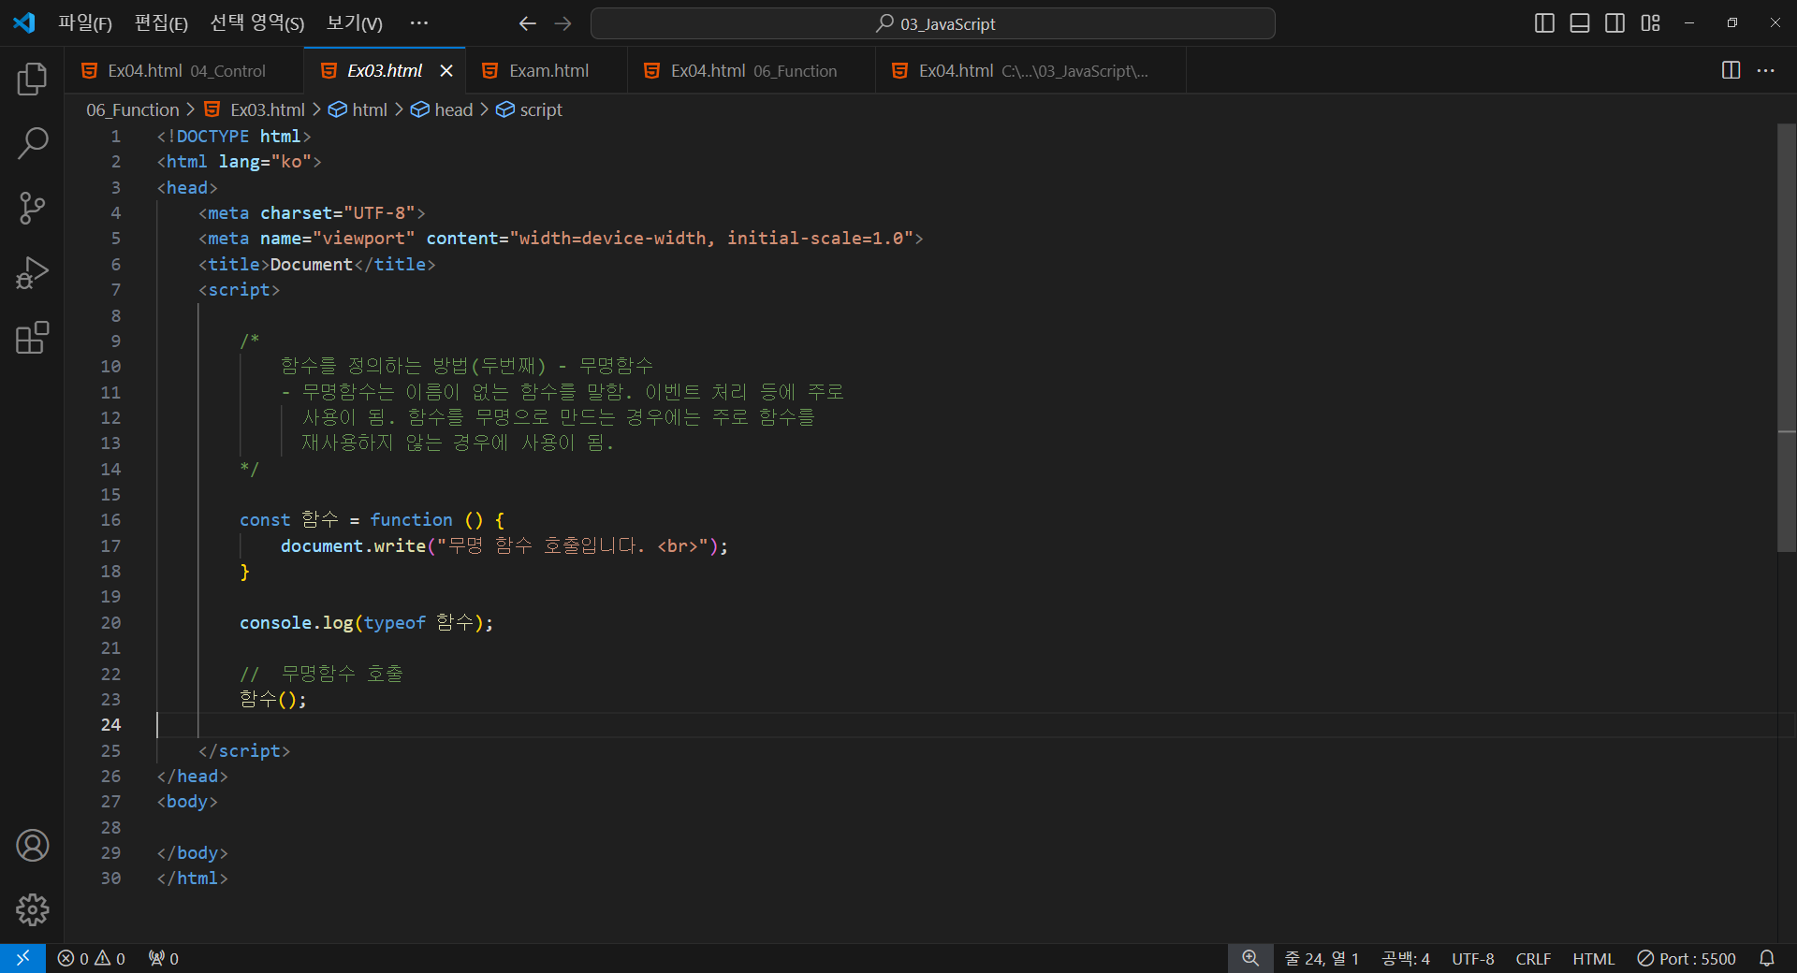Image resolution: width=1797 pixels, height=973 pixels.
Task: Click the VS Code logo icon
Action: (x=24, y=22)
